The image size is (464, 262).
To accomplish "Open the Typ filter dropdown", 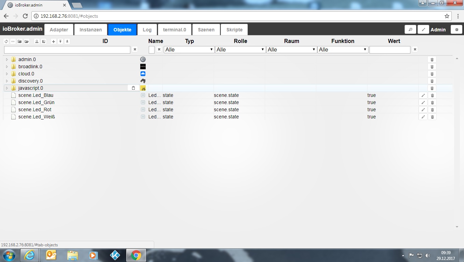I will tap(189, 49).
